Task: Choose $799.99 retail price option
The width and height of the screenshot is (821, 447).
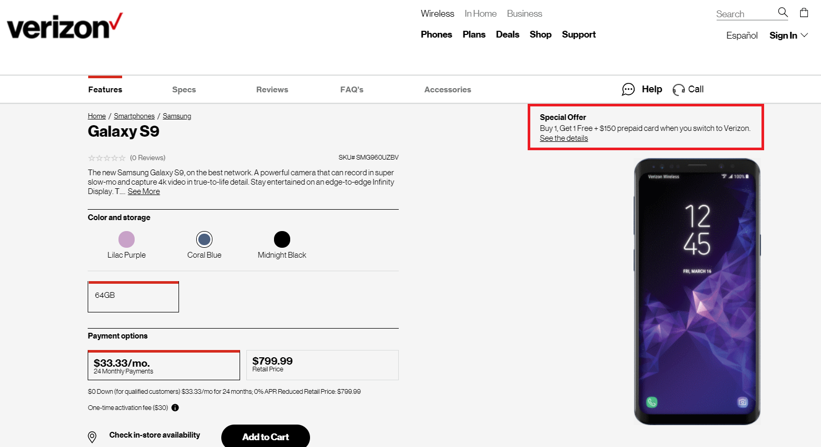Action: point(323,365)
